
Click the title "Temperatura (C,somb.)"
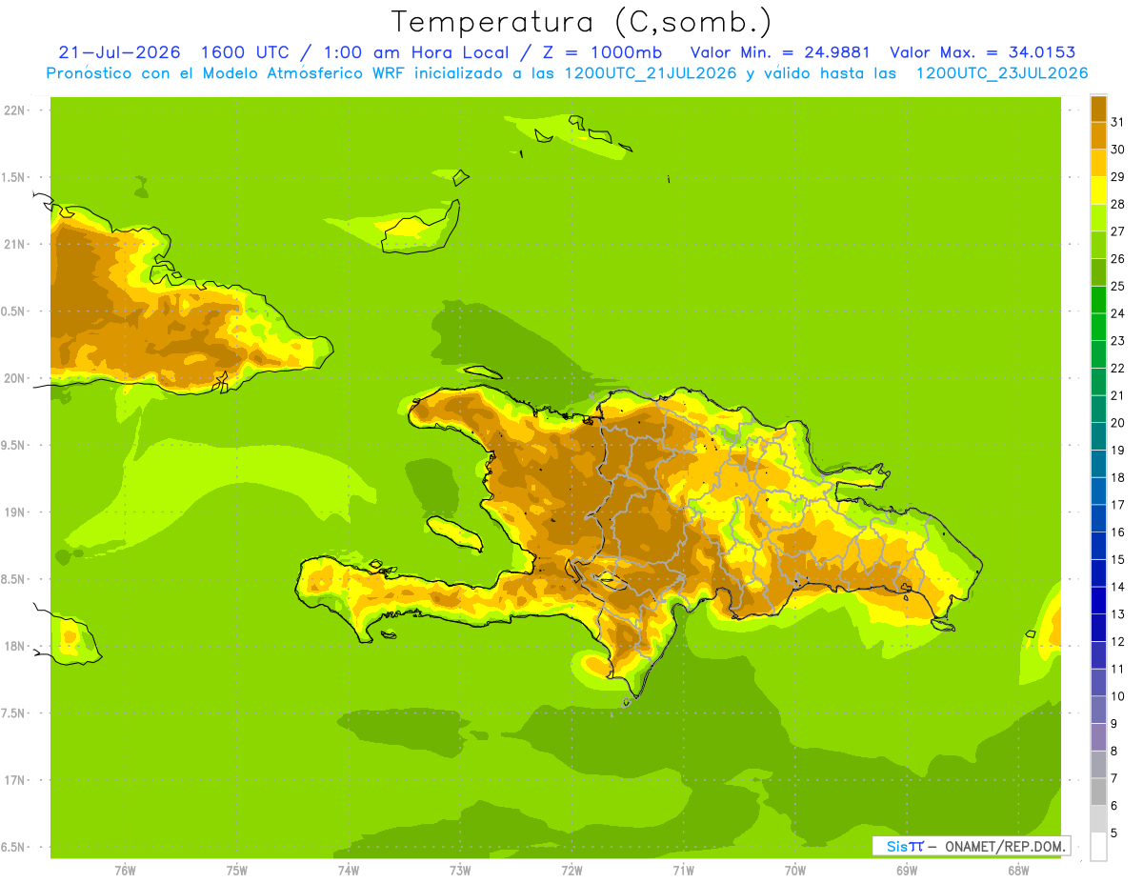click(x=581, y=21)
